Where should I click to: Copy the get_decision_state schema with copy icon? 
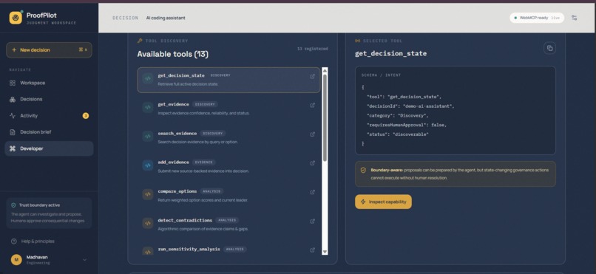tap(549, 48)
